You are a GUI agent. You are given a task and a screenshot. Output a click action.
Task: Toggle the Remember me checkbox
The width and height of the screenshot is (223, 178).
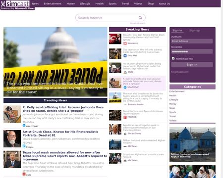coord(173,58)
